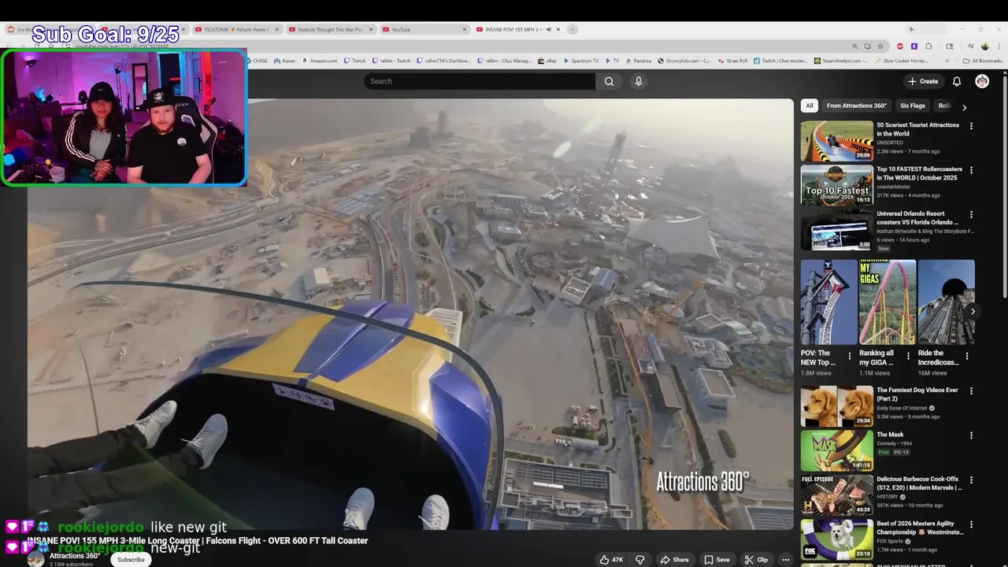
Task: Open the eBay bookmark
Action: [x=547, y=61]
